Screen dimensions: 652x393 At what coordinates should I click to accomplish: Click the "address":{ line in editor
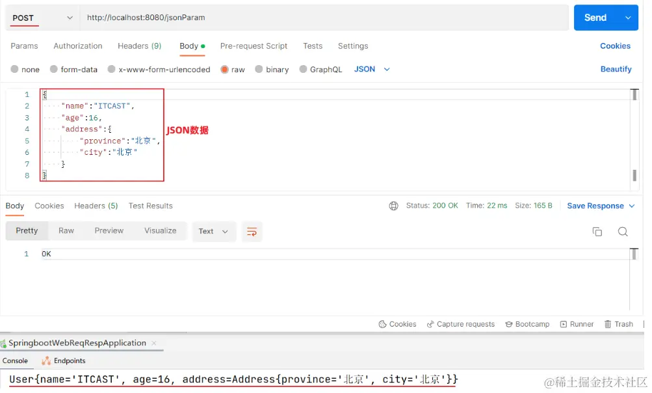coord(86,129)
